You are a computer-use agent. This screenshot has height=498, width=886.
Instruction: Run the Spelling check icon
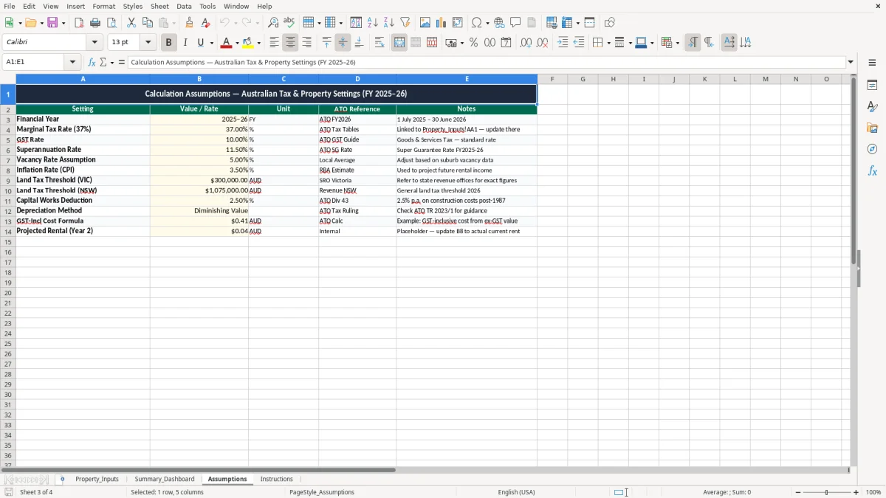289,23
